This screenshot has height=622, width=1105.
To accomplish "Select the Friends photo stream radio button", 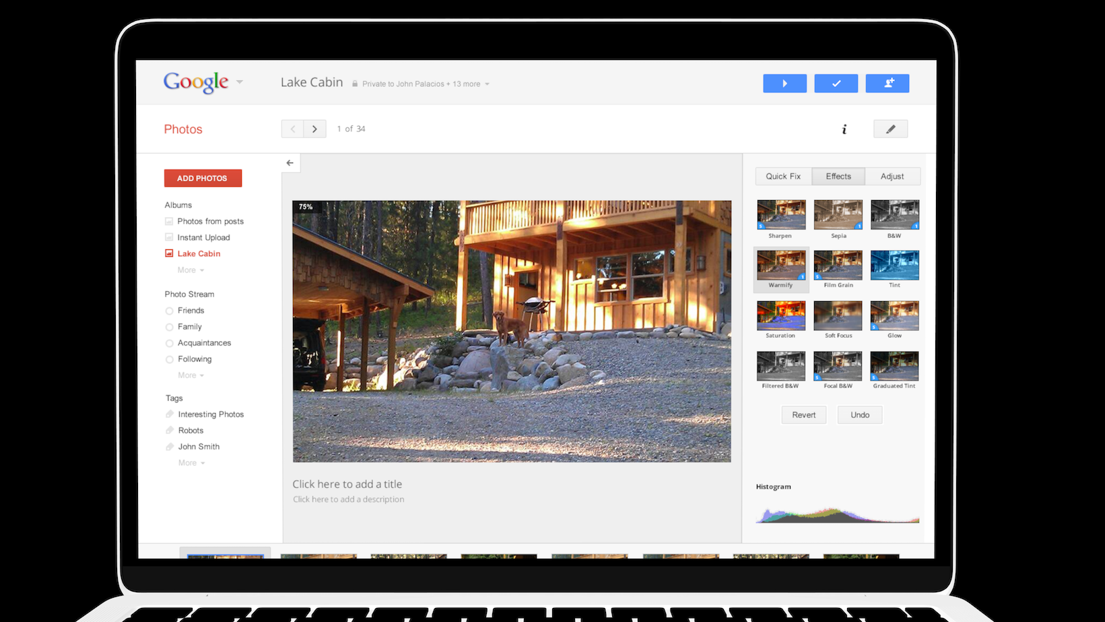I will 170,311.
